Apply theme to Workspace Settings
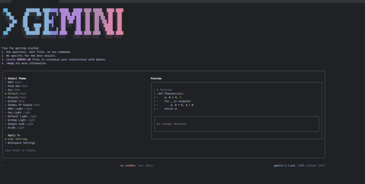 click(20, 143)
